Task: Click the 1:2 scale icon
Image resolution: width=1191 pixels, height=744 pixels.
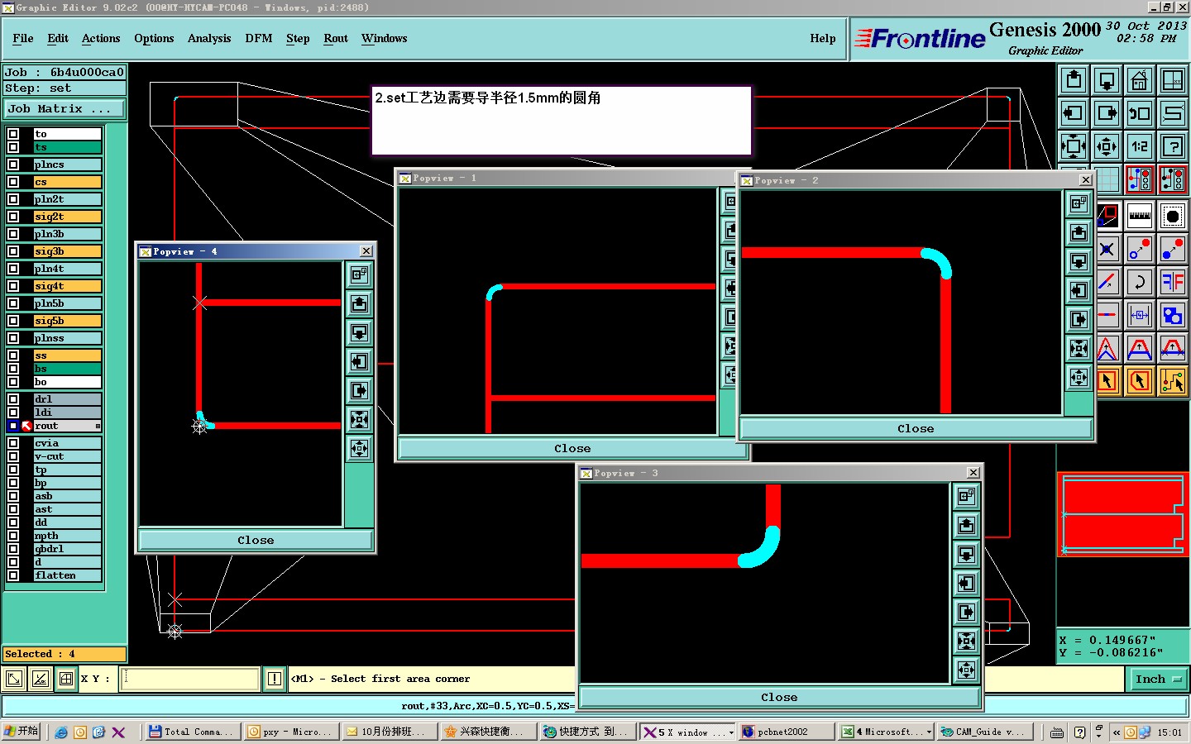Action: pyautogui.click(x=1140, y=147)
